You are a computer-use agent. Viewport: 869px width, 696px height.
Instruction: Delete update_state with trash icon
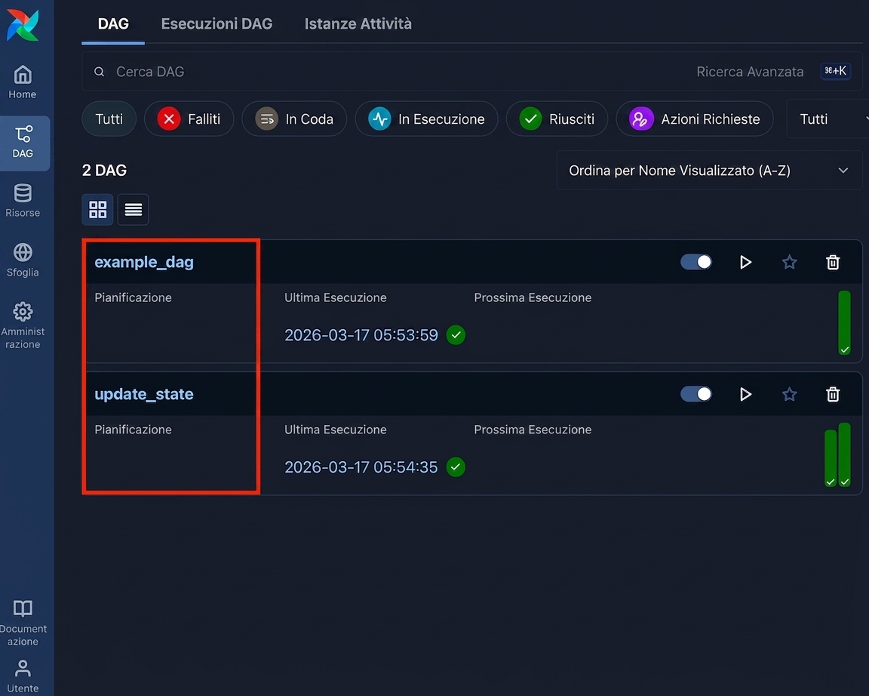click(833, 394)
